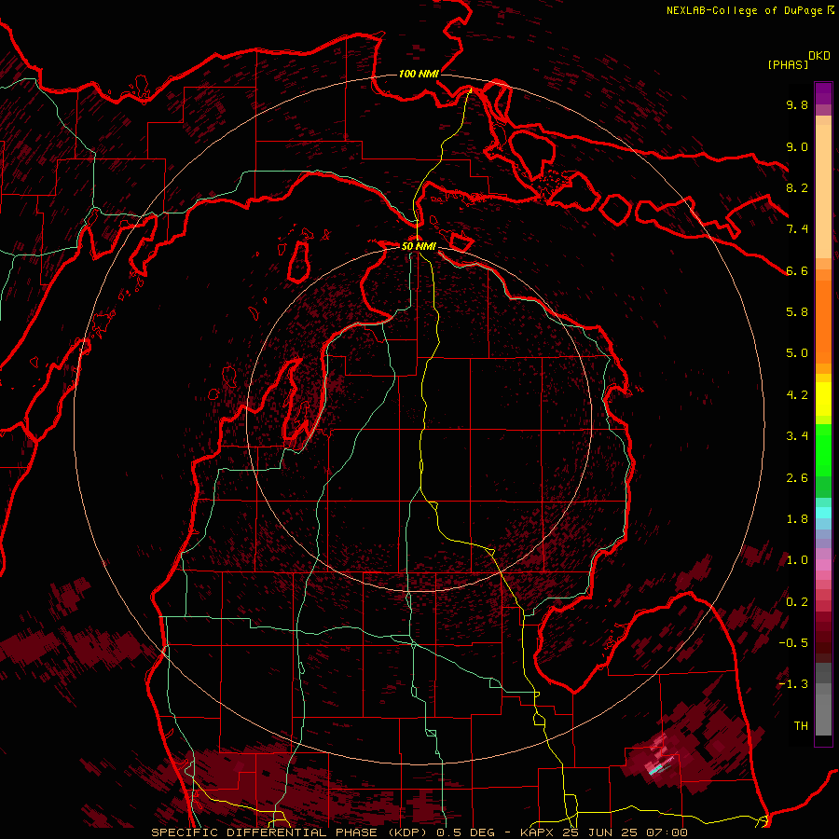
Task: Click the 0.2 color scale value
Action: pos(797,602)
